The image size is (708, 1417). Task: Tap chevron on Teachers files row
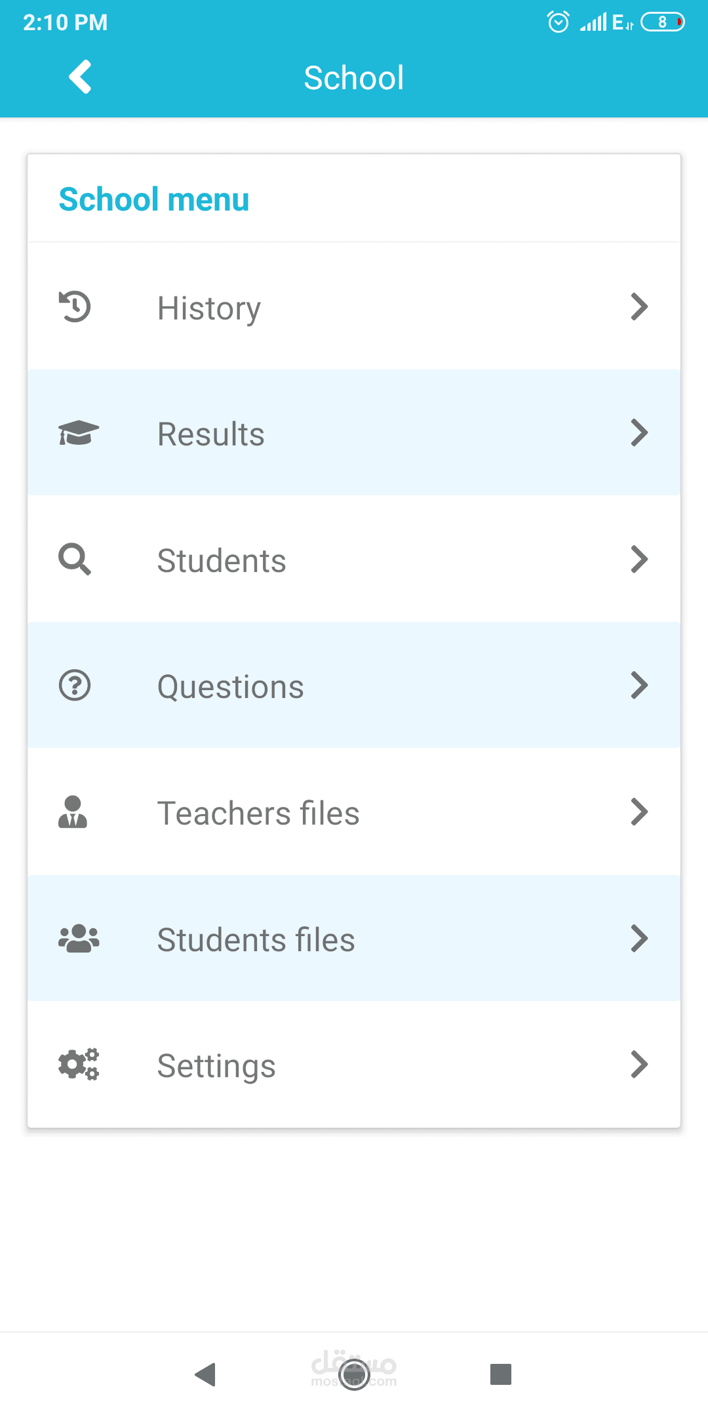pyautogui.click(x=639, y=812)
